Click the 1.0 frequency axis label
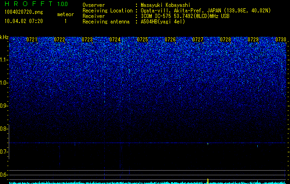Screen dimensions: 290x184 (4, 83)
